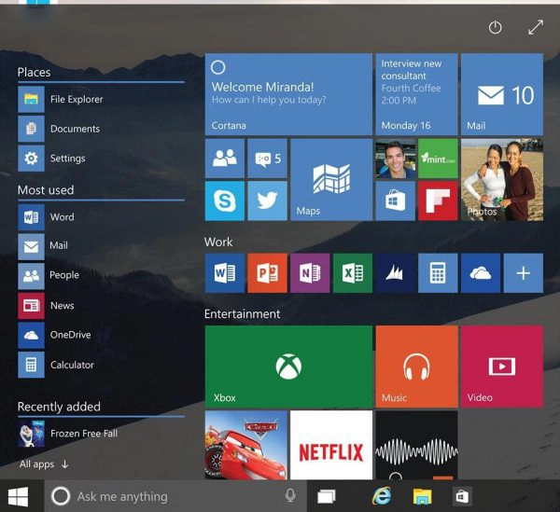Click the Ask me anything search box
This screenshot has width=560, height=512.
(173, 496)
